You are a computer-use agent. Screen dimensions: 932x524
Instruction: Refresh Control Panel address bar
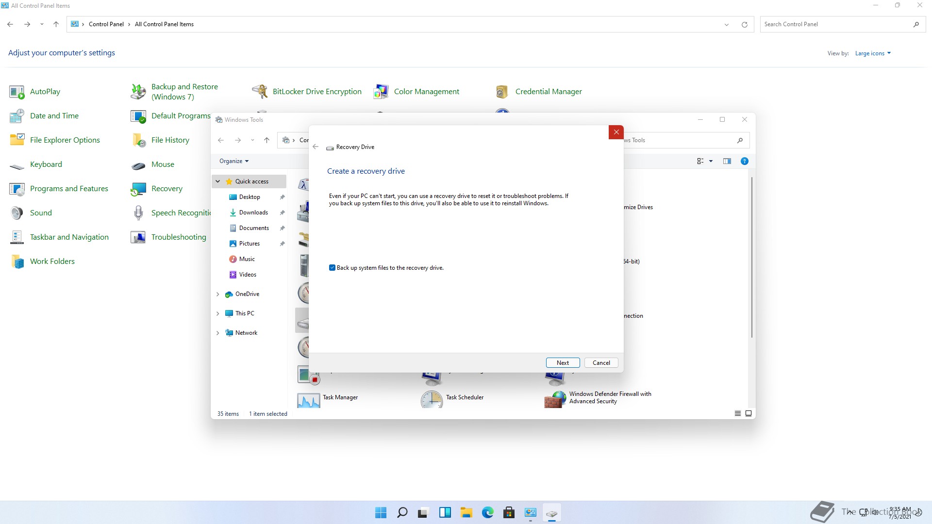(x=744, y=24)
